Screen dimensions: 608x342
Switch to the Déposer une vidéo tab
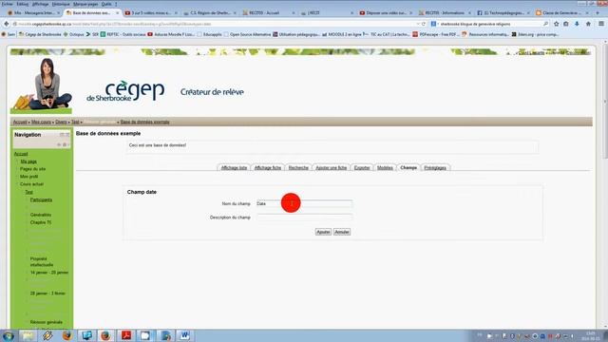pos(386,12)
